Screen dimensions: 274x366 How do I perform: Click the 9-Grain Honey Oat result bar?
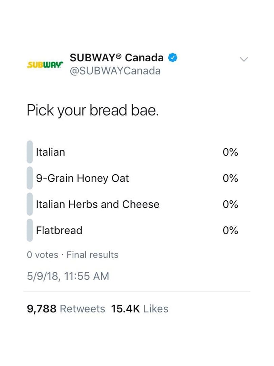coord(30,178)
